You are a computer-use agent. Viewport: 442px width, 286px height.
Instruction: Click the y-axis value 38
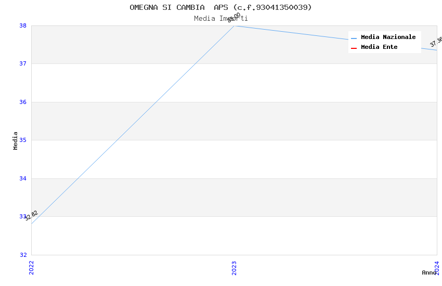point(23,25)
